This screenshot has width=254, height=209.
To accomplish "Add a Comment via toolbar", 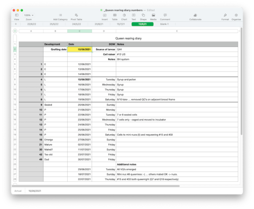I will pyautogui.click(x=165, y=15).
